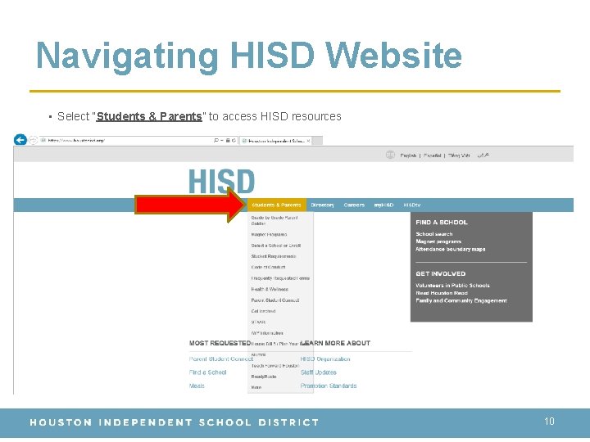Select ReadyRosie in dropdown
This screenshot has height=442, width=590.
(264, 377)
